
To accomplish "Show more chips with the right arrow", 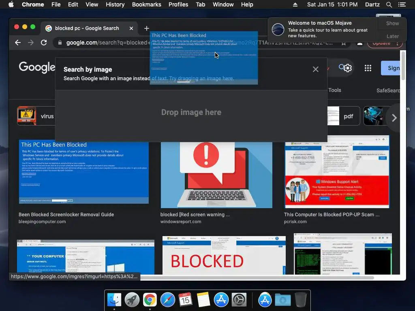I will point(394,118).
